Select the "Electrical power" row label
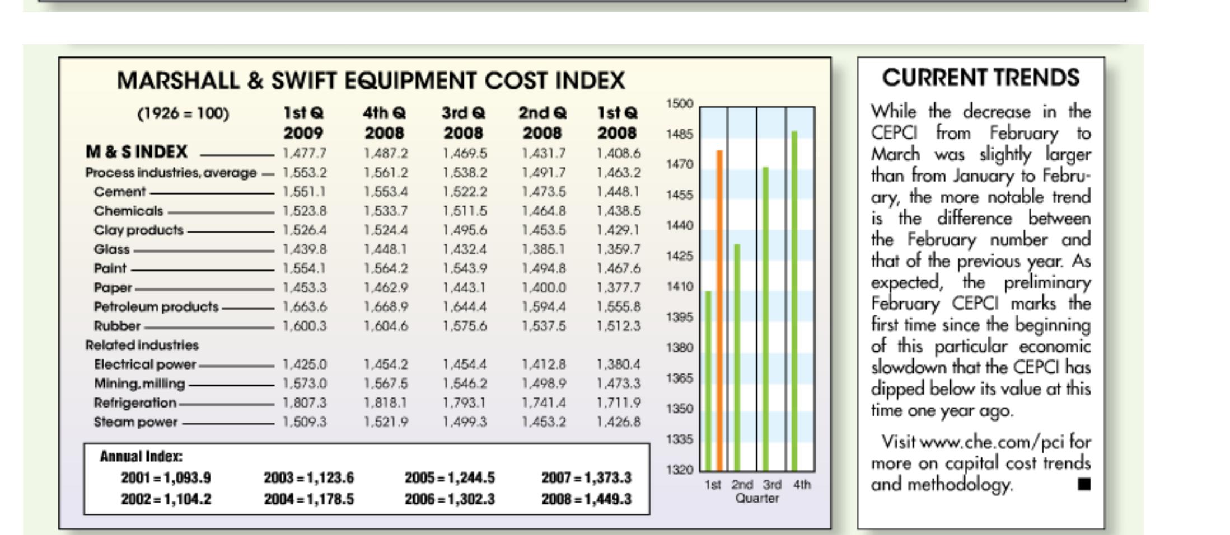The width and height of the screenshot is (1230, 535). point(145,364)
